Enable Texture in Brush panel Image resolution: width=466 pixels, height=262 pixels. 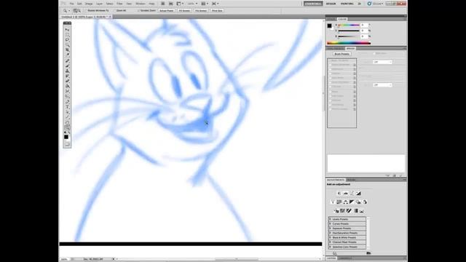330,74
